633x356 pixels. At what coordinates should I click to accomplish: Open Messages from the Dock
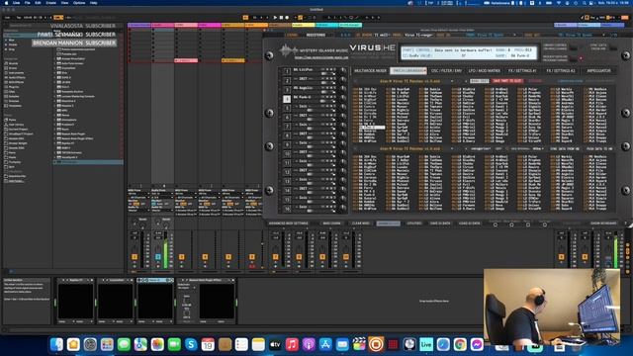(124, 344)
